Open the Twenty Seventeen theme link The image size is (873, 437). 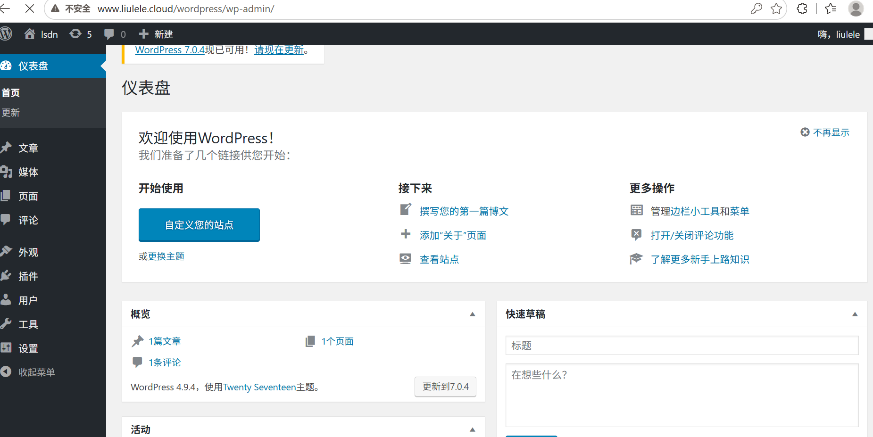click(259, 387)
